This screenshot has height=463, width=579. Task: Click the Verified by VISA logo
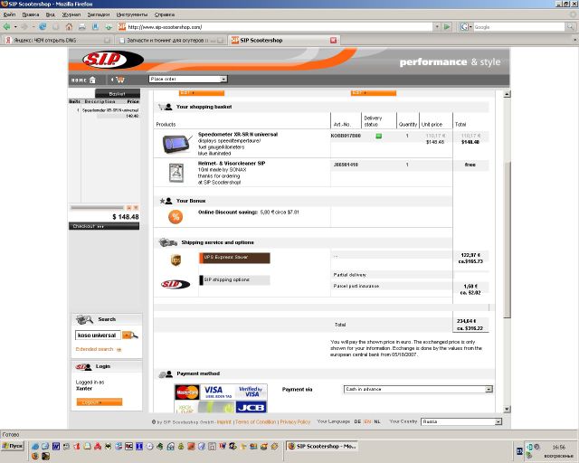pos(252,392)
